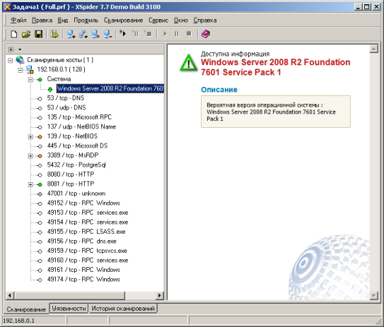384x327 pixels.
Task: Select the 135 / tcp - Microsoft RPC row
Action: tap(79, 117)
